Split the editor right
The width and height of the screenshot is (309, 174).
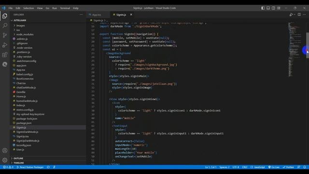299,14
